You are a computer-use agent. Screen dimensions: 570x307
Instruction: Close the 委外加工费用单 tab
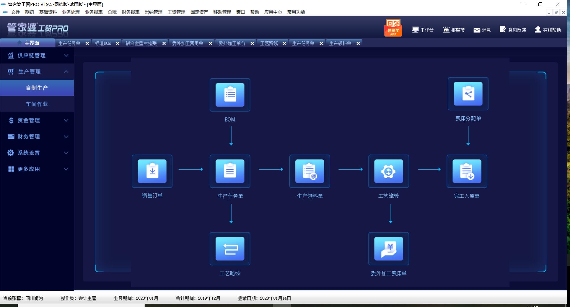coord(211,43)
